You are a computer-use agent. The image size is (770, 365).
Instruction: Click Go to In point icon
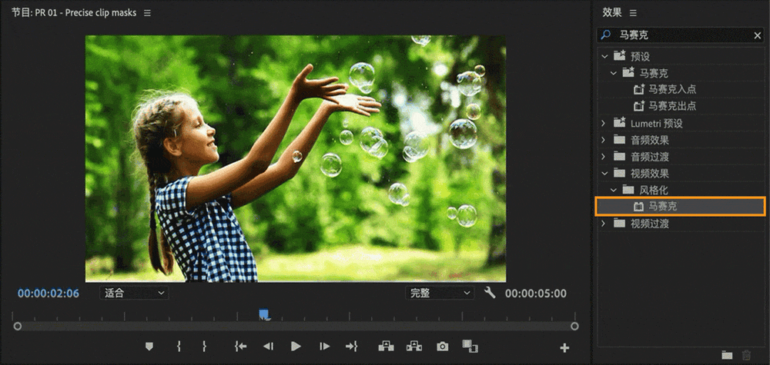[240, 347]
